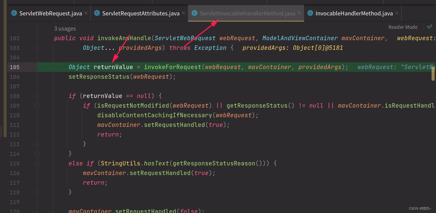Click isRequestNotModified call
This screenshot has height=213, width=436.
coord(133,106)
